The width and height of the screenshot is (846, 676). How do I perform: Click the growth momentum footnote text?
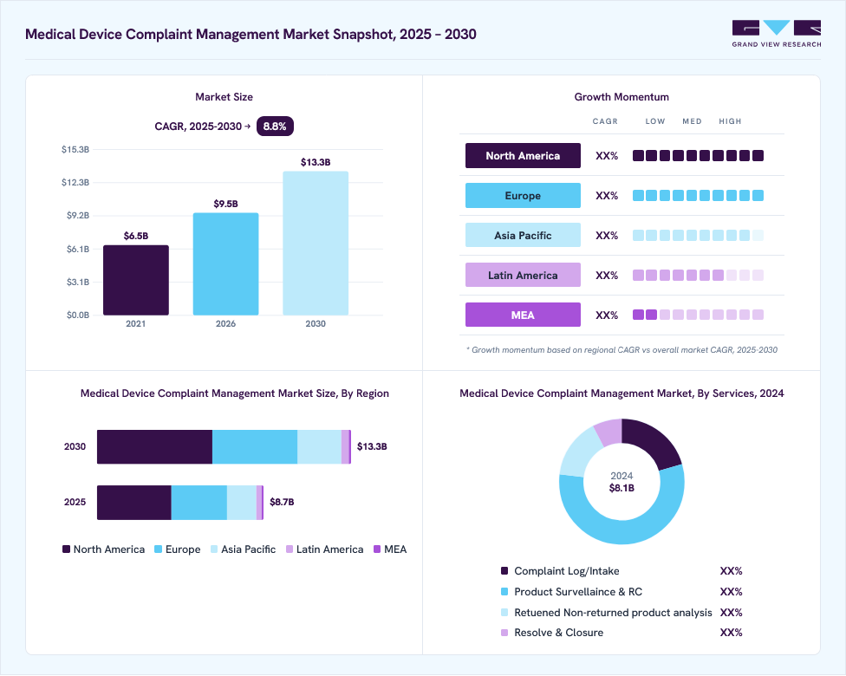coord(621,350)
